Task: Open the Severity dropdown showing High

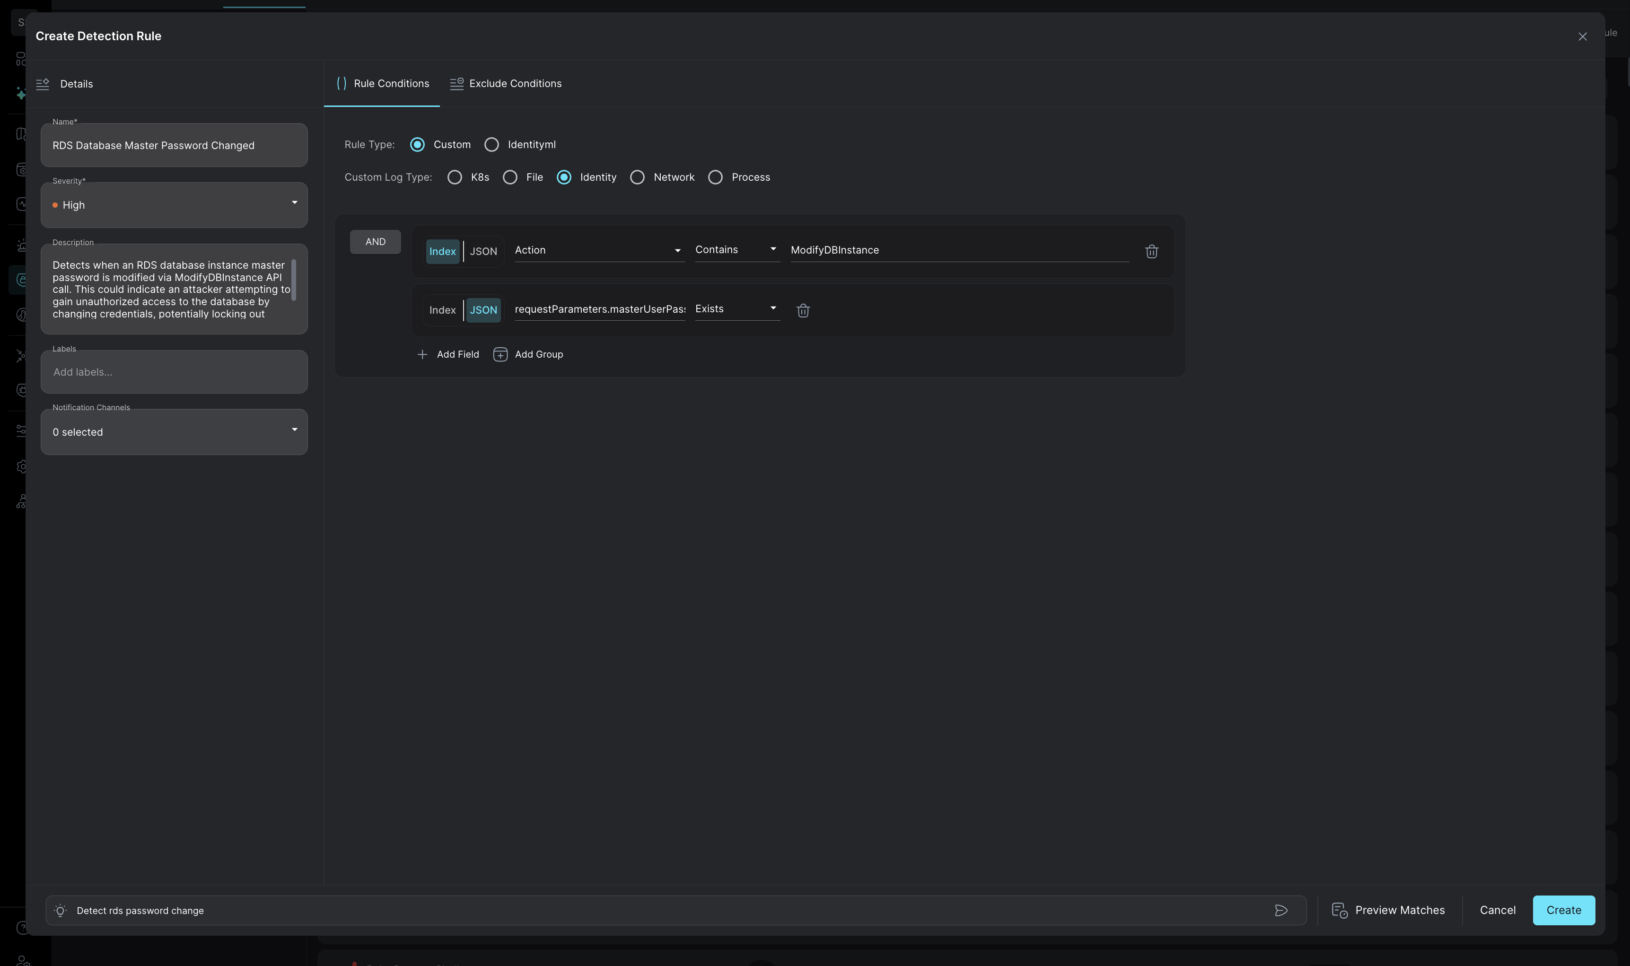Action: pyautogui.click(x=174, y=205)
